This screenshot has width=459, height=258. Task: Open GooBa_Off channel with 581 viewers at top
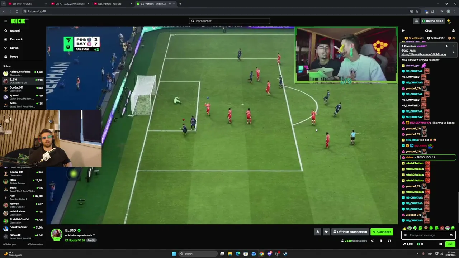(x=23, y=89)
